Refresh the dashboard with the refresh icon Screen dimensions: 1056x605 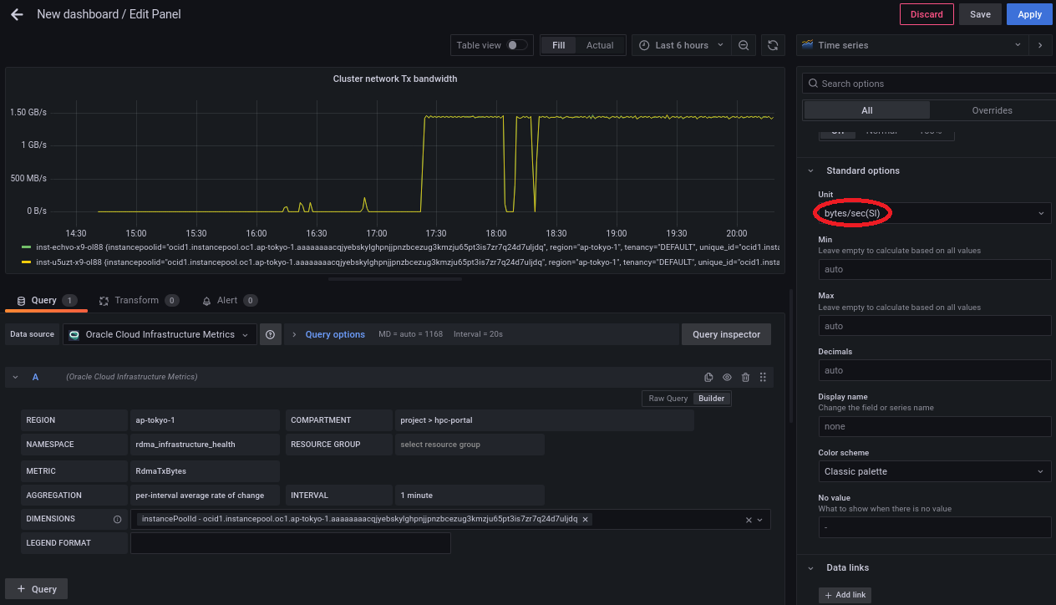773,45
